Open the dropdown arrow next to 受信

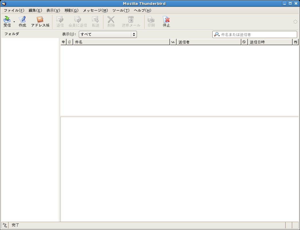tap(14, 22)
